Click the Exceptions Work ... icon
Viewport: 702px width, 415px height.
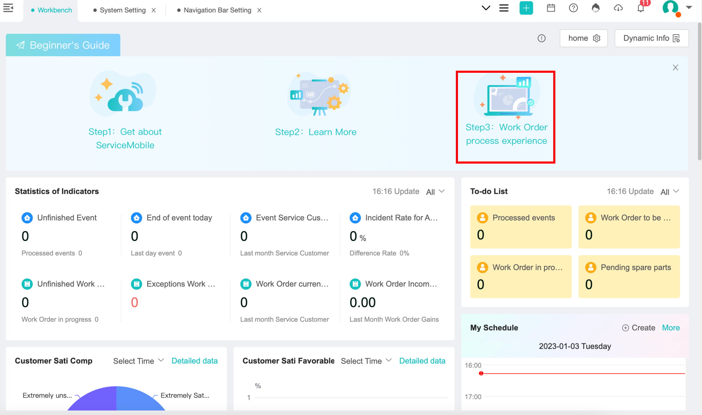tap(136, 284)
